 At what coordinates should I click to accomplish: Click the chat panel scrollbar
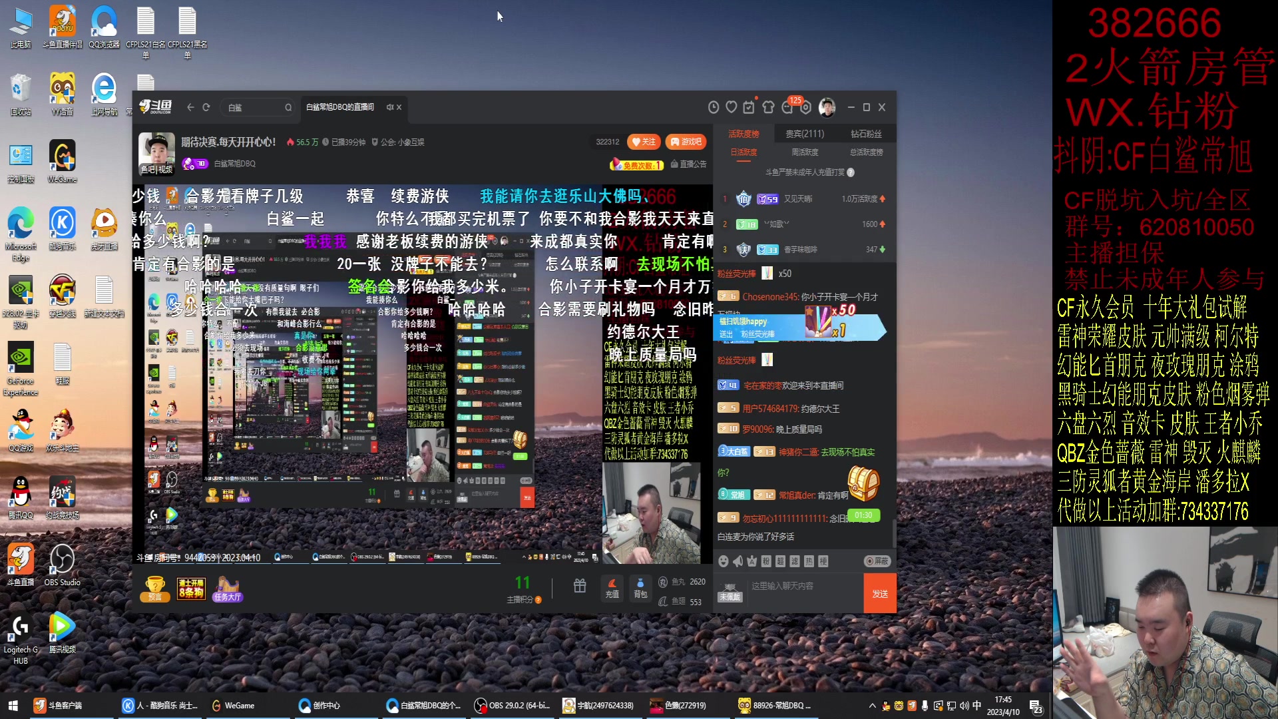tap(893, 533)
